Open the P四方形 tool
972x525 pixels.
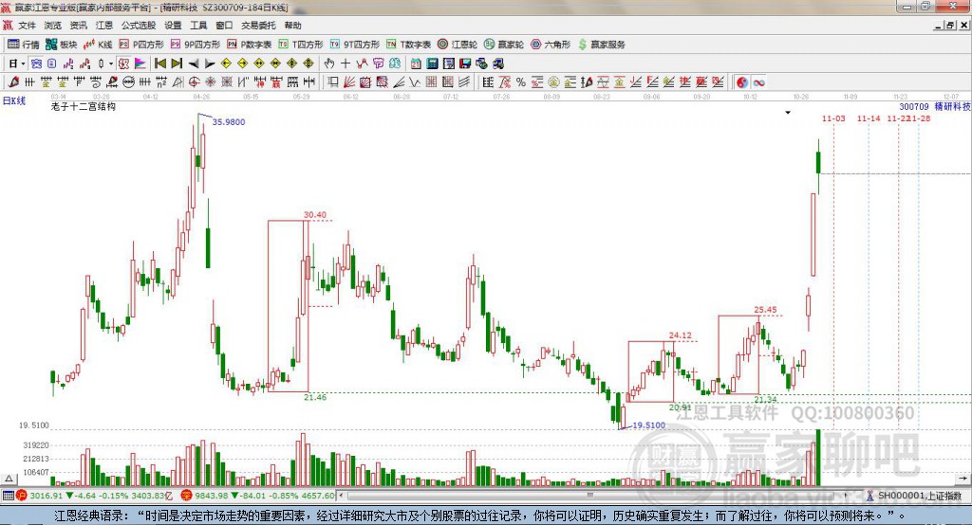[x=140, y=44]
